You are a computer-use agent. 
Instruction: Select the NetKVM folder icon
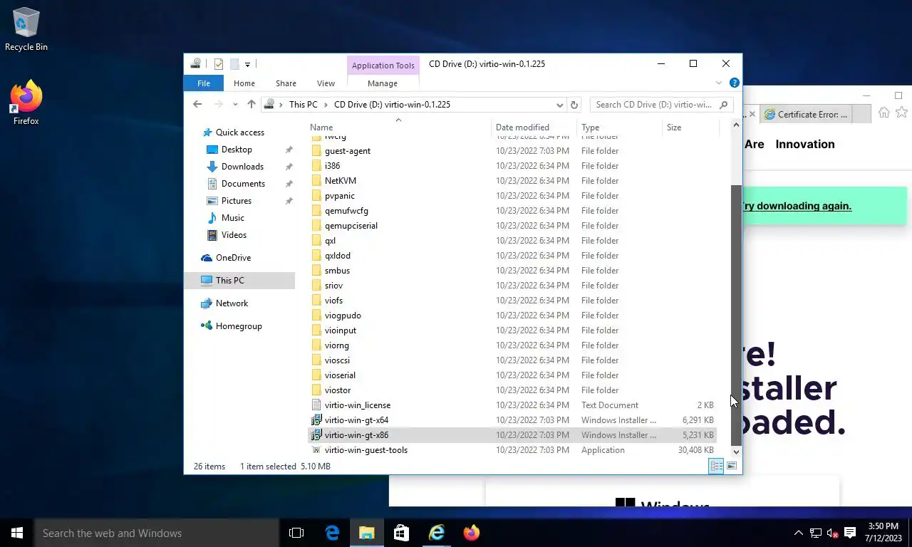coord(316,181)
